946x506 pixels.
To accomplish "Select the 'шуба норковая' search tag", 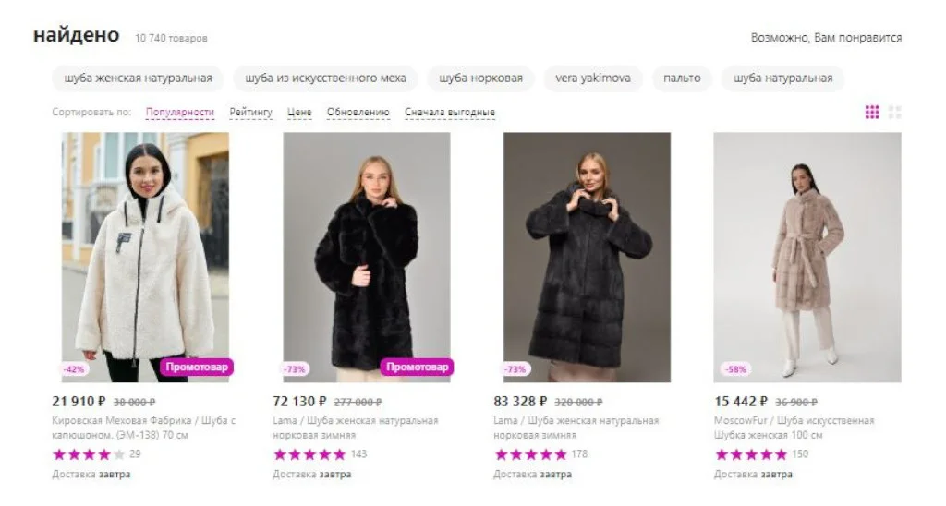I will pos(480,78).
